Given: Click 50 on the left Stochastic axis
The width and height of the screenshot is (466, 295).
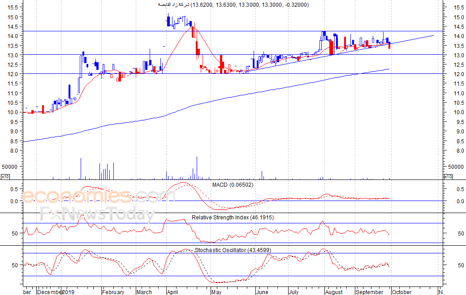Looking at the screenshot, I should click(x=15, y=265).
